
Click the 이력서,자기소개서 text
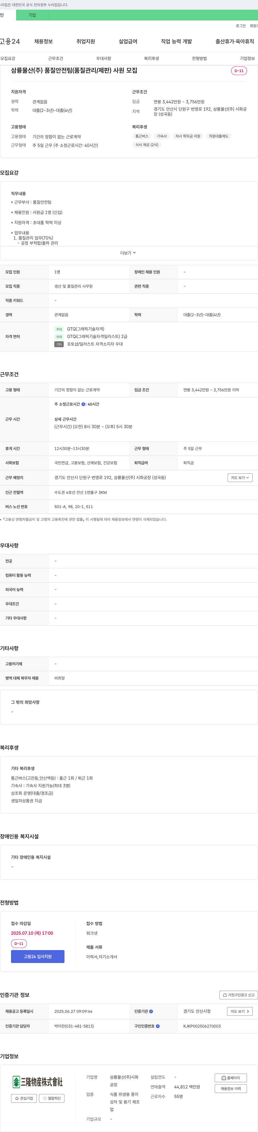(x=102, y=957)
